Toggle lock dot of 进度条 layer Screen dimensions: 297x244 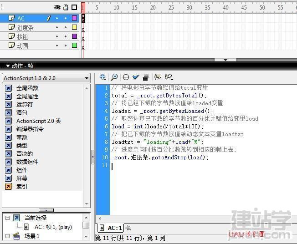click(66, 27)
